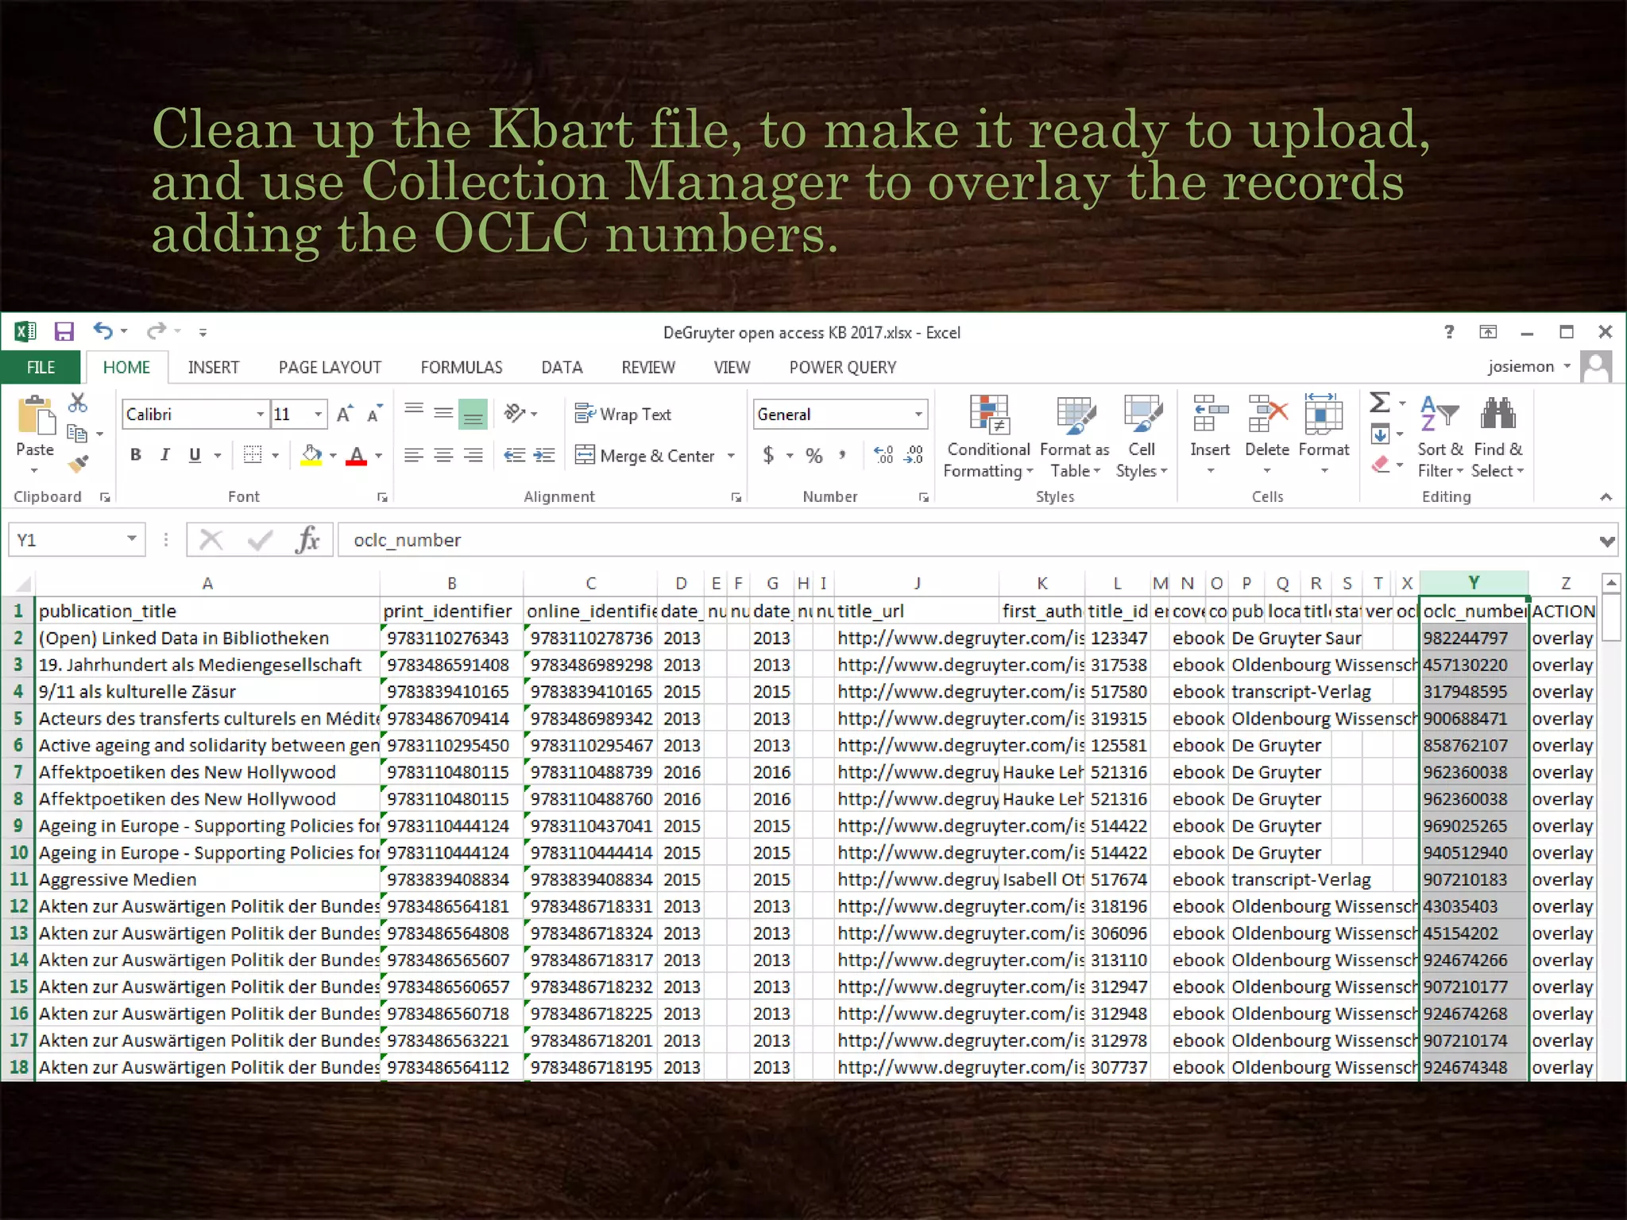Select column Y header
The image size is (1627, 1220).
point(1473,583)
